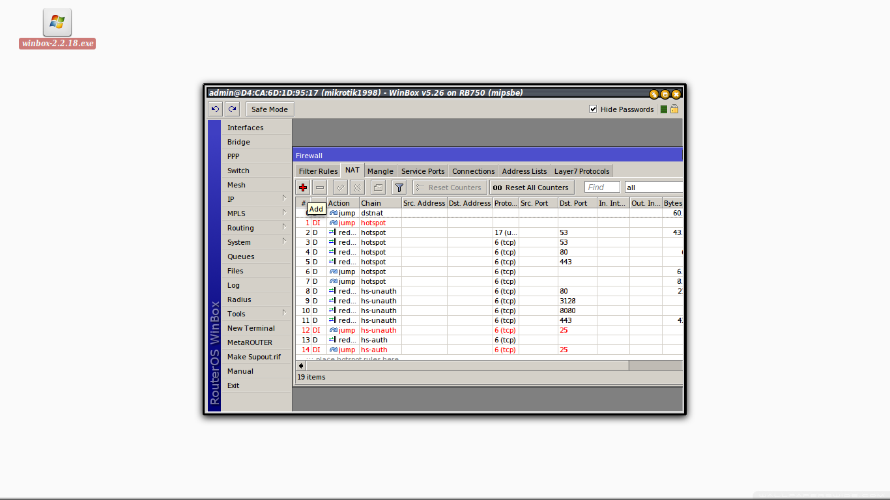Sort by the Src. Address column header
The height and width of the screenshot is (500, 890).
[424, 203]
